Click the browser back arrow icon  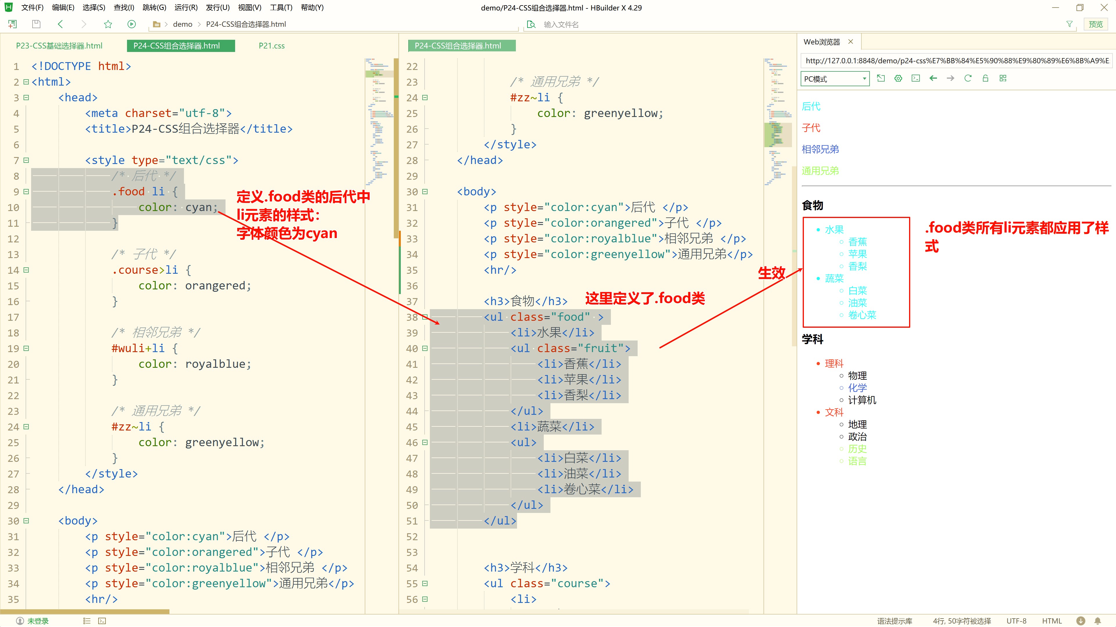click(933, 78)
